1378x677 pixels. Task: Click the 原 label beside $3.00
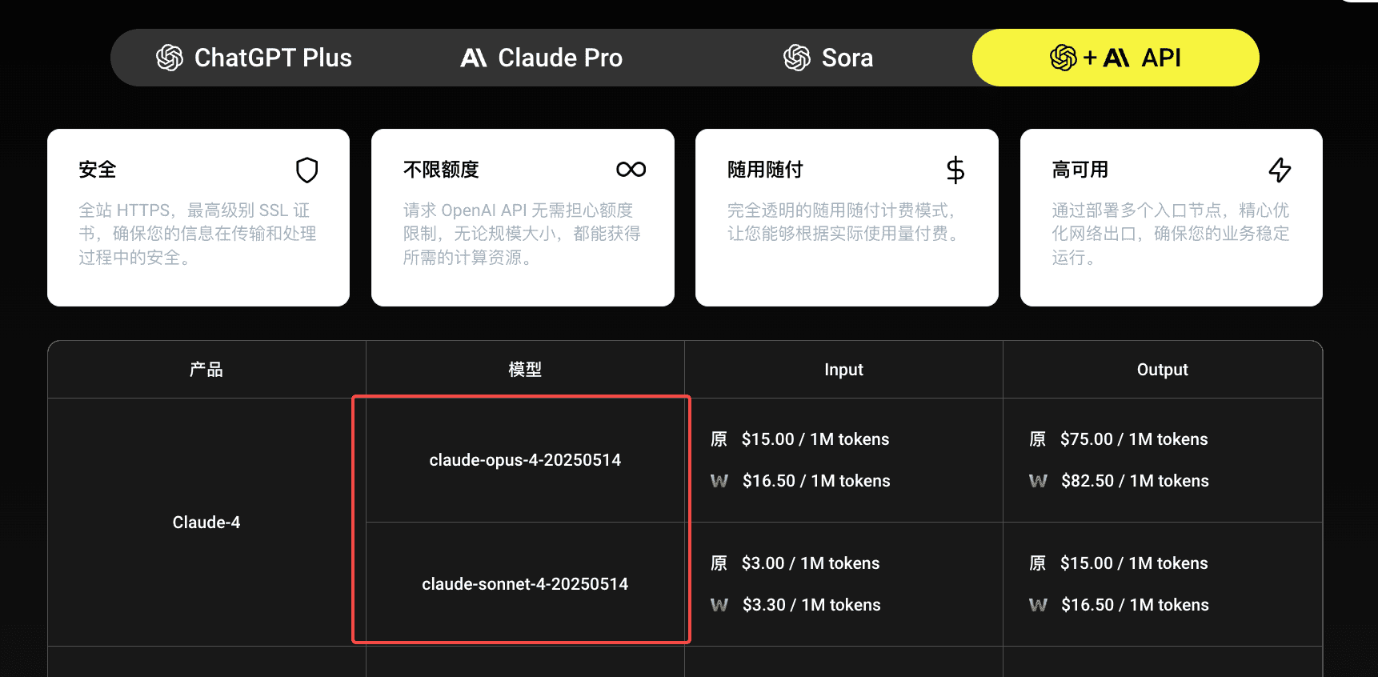click(719, 563)
